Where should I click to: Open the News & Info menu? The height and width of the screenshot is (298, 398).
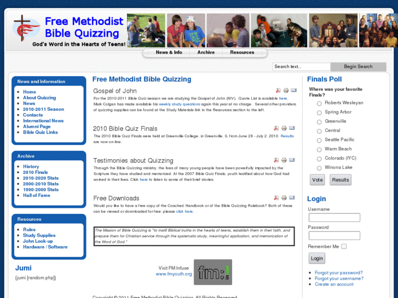[169, 52]
